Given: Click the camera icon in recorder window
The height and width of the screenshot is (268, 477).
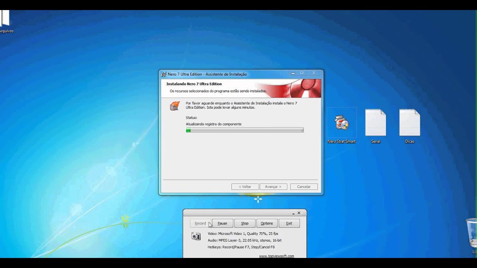Looking at the screenshot, I should [x=196, y=236].
